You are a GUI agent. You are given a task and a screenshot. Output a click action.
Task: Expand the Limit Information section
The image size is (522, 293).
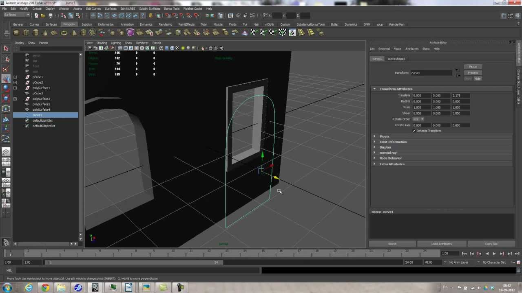374,142
